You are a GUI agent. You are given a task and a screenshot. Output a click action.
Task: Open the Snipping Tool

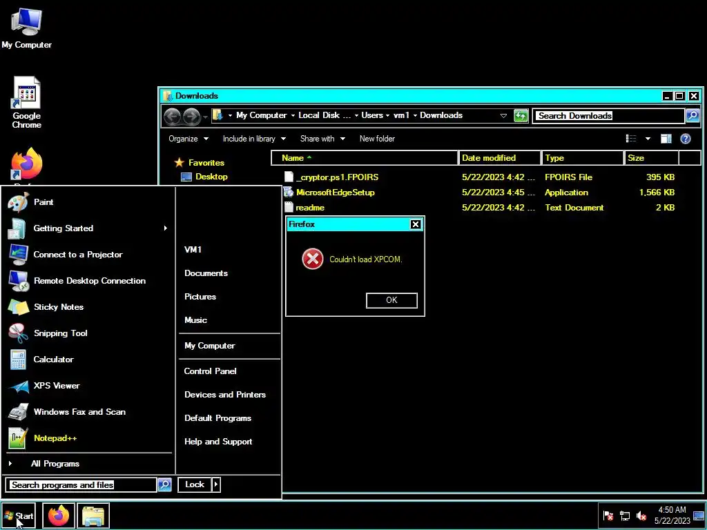[89, 333]
